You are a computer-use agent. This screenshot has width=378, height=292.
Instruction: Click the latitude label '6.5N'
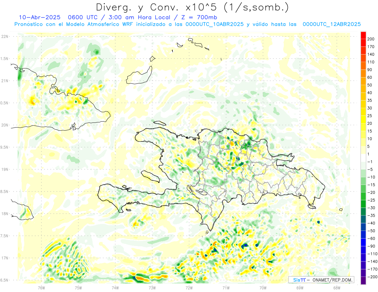(x=4, y=280)
